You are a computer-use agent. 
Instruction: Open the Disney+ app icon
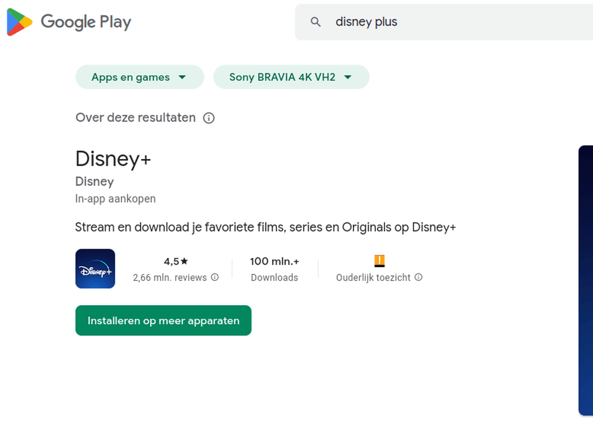point(95,268)
